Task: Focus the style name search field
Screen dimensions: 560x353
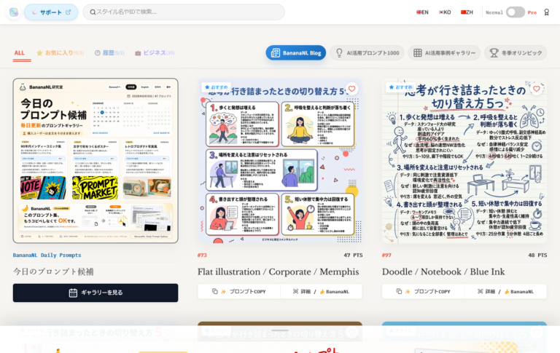Action: pyautogui.click(x=184, y=12)
